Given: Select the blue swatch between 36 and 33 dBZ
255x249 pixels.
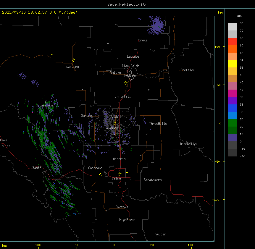Looking at the screenshot, I should (x=233, y=108).
